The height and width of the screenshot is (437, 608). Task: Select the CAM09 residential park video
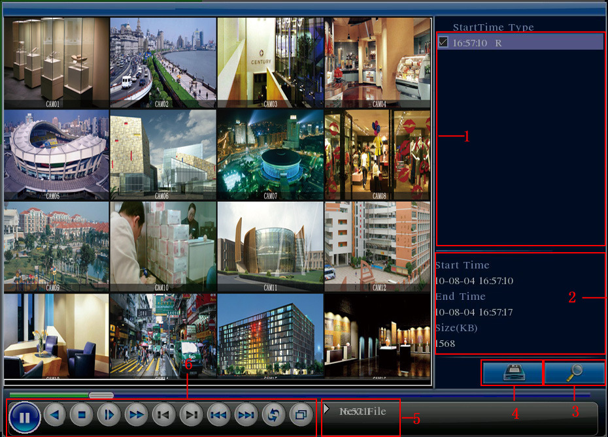(x=56, y=246)
